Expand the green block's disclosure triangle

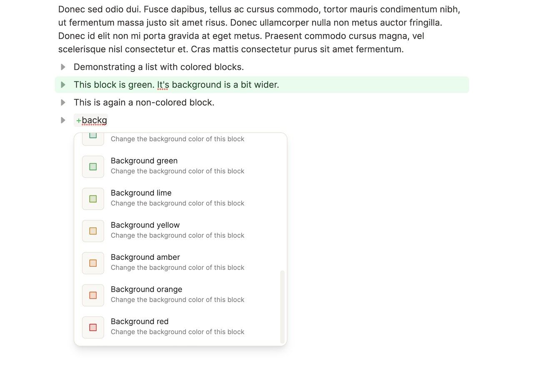[x=63, y=85]
